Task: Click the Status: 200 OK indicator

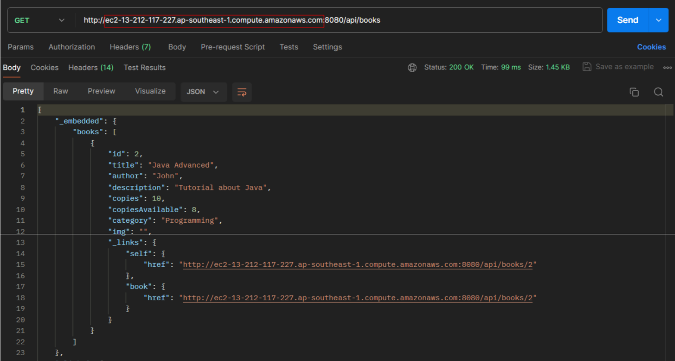Action: click(x=449, y=67)
